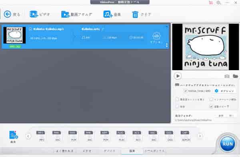Remove the audio item with its X button
Screen dimensions: 240x157
click(x=167, y=27)
